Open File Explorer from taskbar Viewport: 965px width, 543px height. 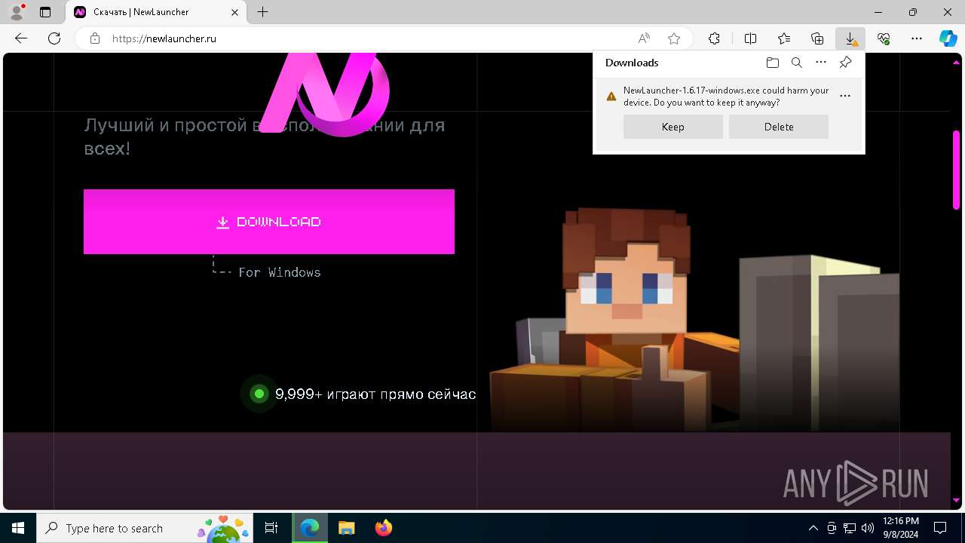[x=346, y=528]
